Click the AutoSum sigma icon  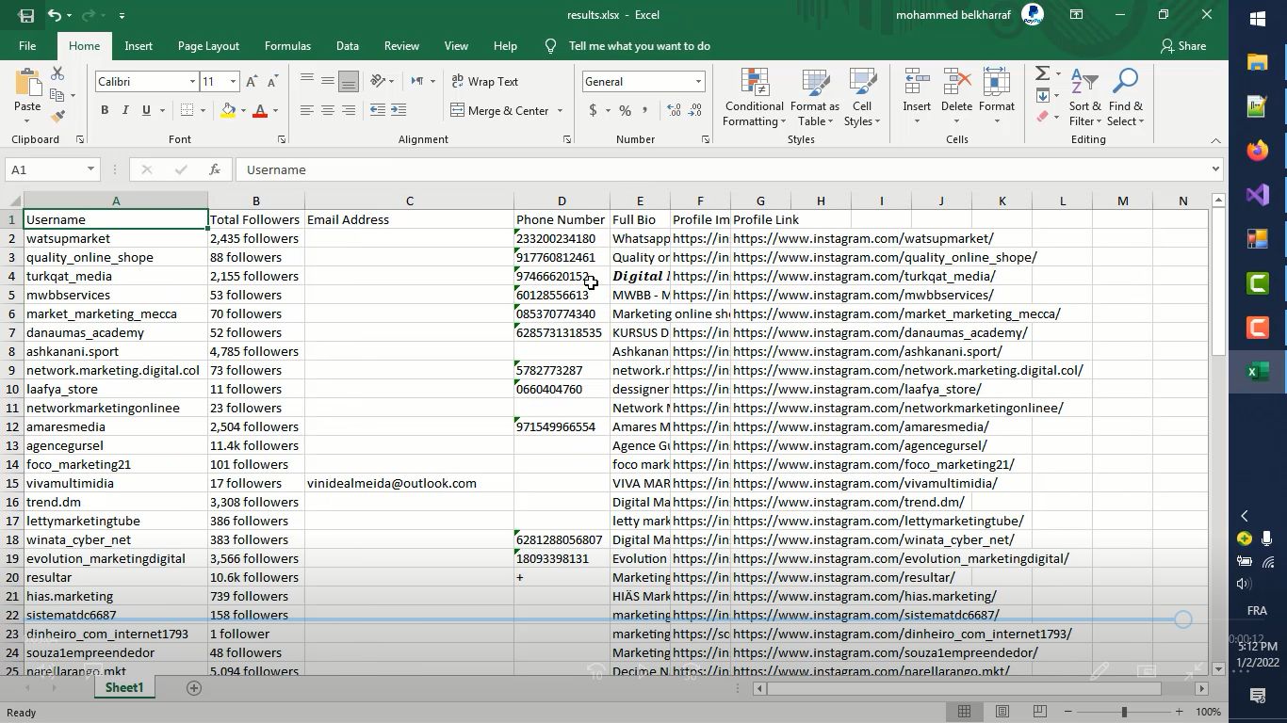pyautogui.click(x=1042, y=73)
